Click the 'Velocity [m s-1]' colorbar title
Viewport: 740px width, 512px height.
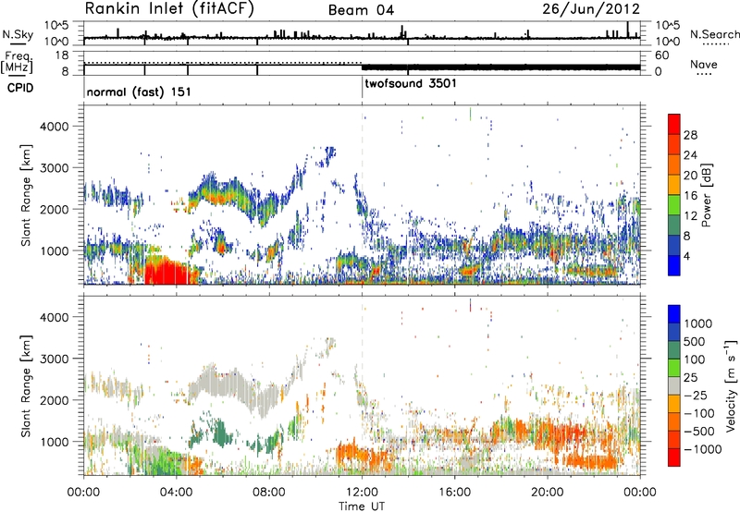pyautogui.click(x=732, y=385)
